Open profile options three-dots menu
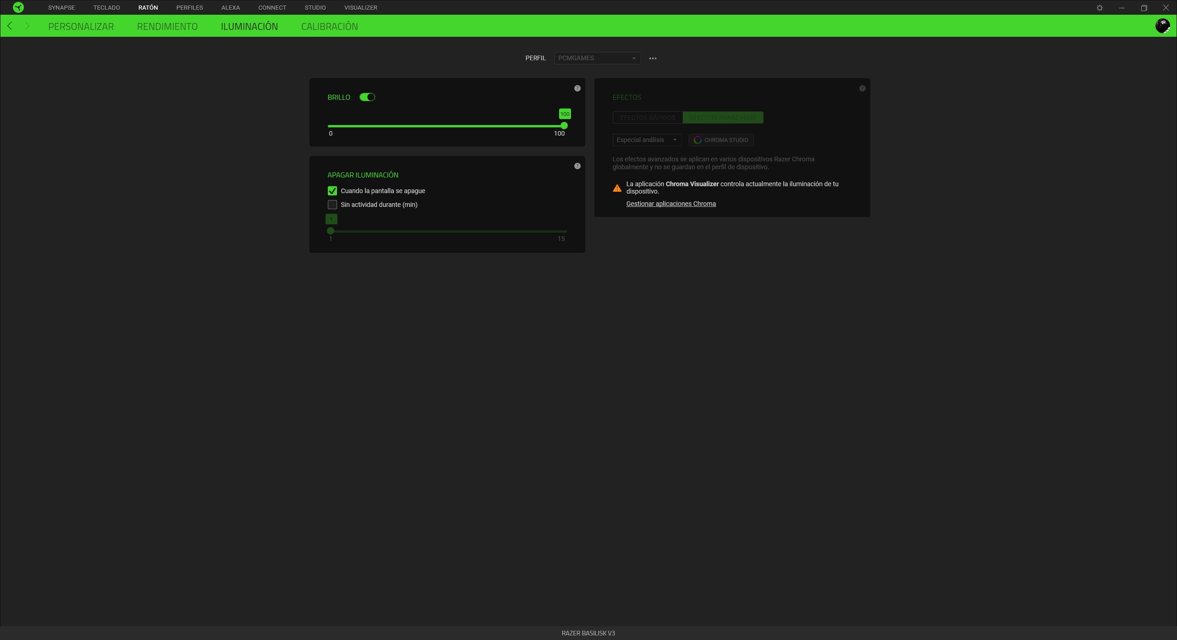Viewport: 1177px width, 640px height. (653, 58)
